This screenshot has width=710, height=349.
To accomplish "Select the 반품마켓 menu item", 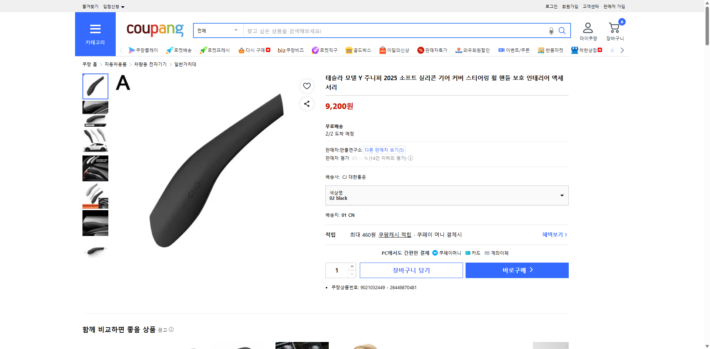I will pos(551,50).
